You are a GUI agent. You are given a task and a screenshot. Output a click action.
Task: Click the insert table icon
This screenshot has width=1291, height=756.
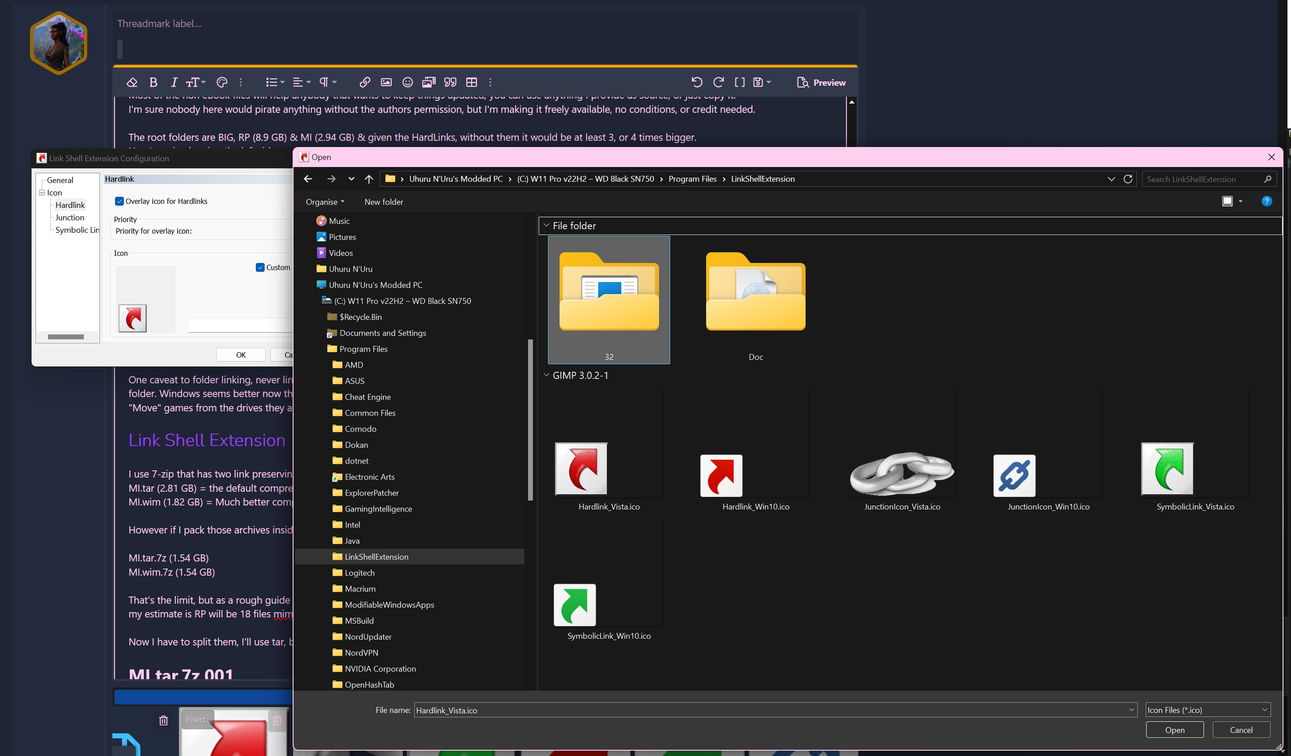click(x=471, y=82)
